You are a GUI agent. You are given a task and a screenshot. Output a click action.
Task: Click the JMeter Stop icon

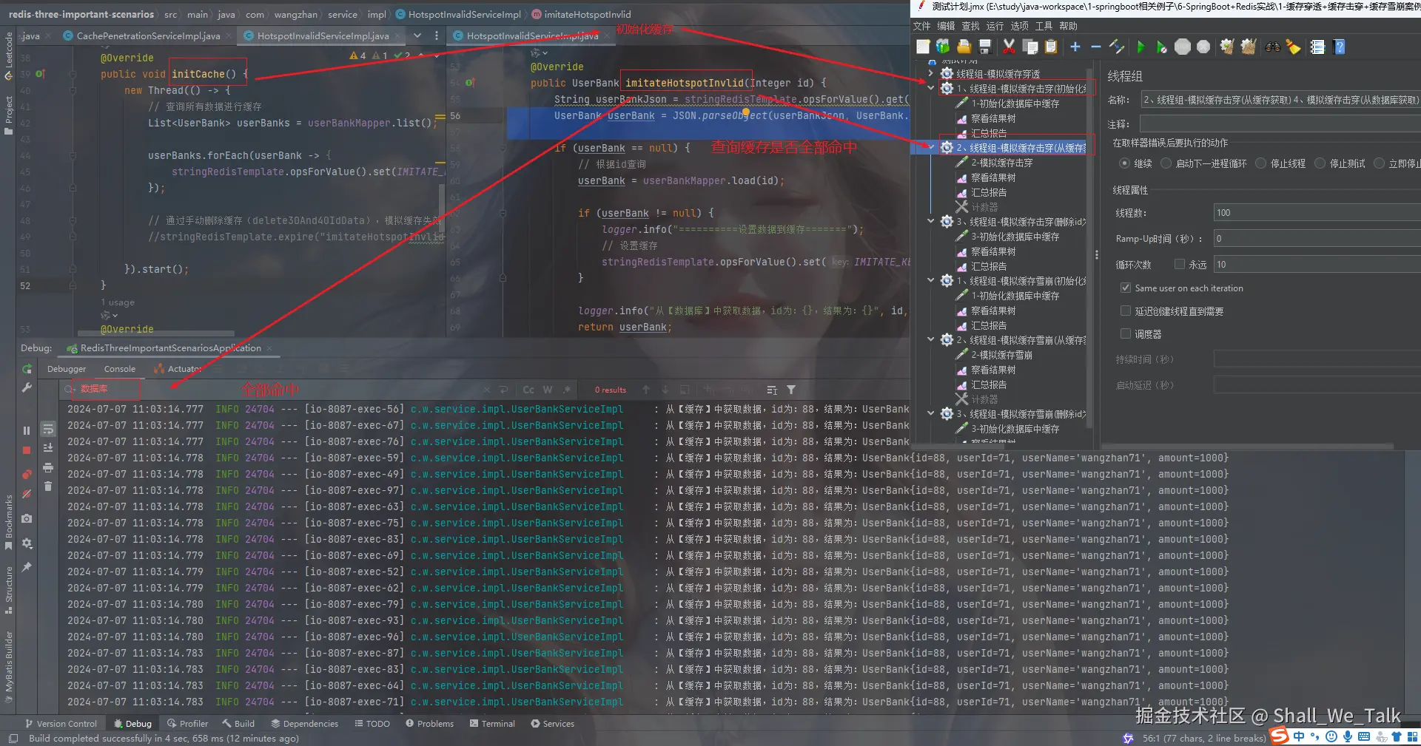coord(1183,47)
